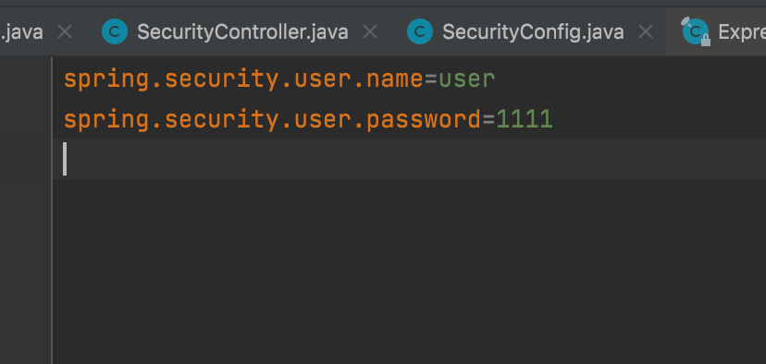Click the equals sign after user.password

(488, 119)
